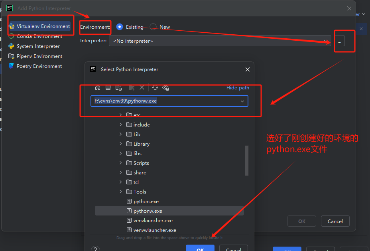Click the Hide path link

[x=238, y=88]
